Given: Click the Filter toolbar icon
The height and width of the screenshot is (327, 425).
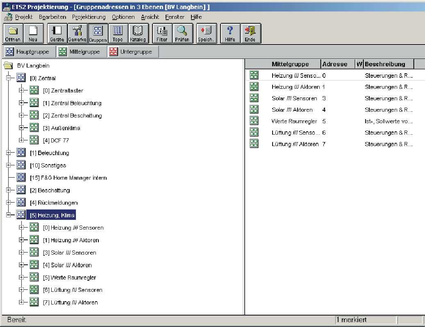Looking at the screenshot, I should click(x=162, y=33).
